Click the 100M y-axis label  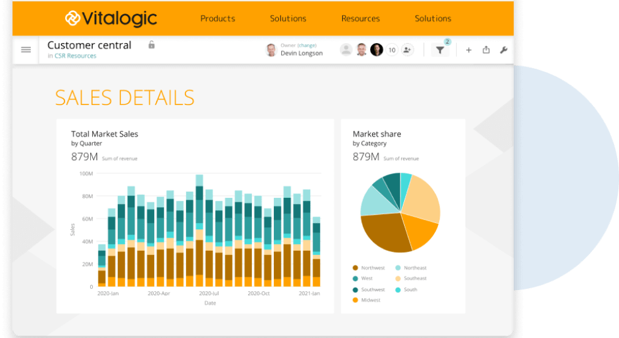click(x=86, y=173)
